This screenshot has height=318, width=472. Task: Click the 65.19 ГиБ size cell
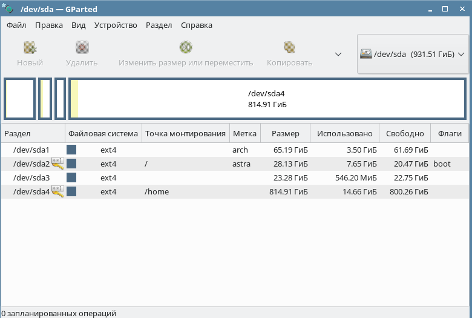click(x=290, y=150)
